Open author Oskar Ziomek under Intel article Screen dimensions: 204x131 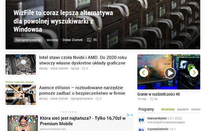[59, 68]
